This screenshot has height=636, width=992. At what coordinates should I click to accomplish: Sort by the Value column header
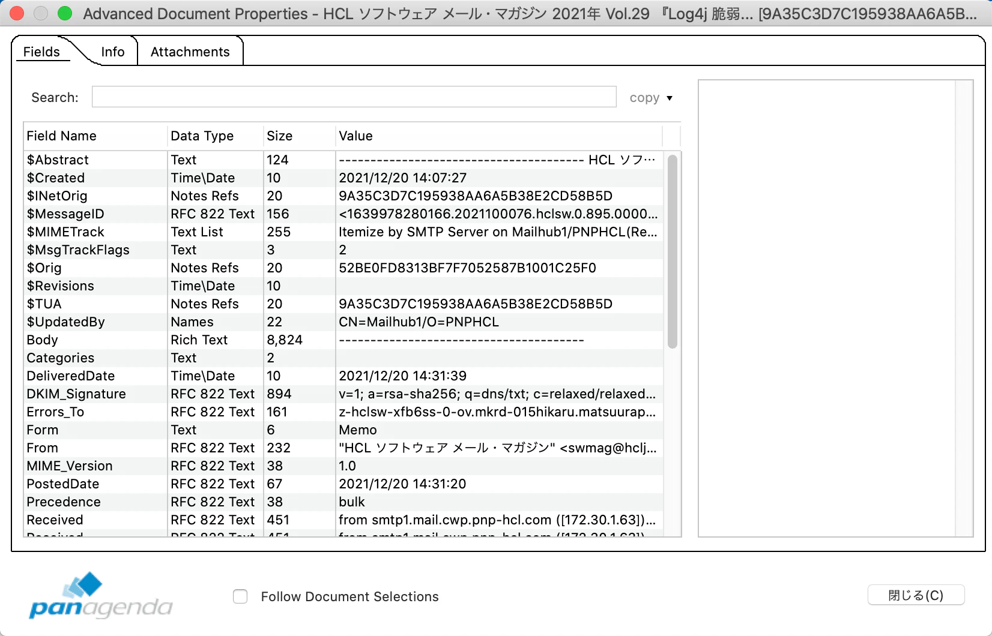pyautogui.click(x=498, y=136)
